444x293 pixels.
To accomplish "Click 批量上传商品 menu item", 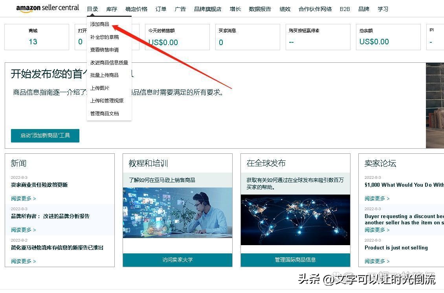I will click(105, 75).
